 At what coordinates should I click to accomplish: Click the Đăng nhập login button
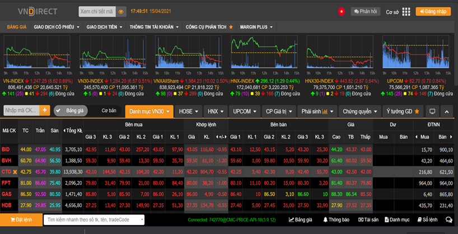pyautogui.click(x=434, y=11)
